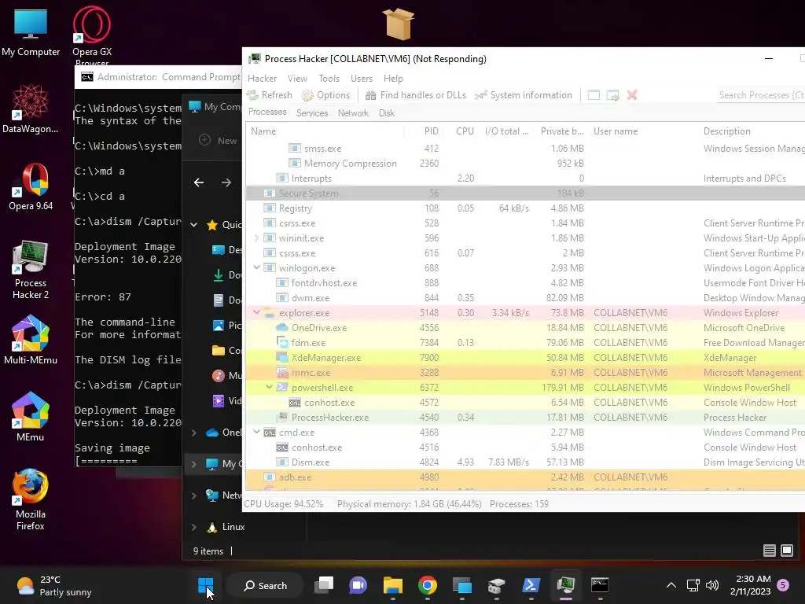Select the XdeManager.exe process row
805x604 pixels.
click(x=525, y=358)
